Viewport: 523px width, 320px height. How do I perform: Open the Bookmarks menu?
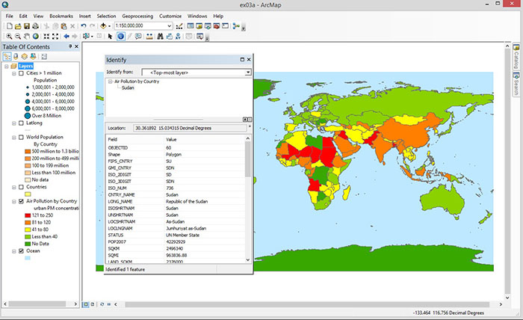(x=61, y=16)
